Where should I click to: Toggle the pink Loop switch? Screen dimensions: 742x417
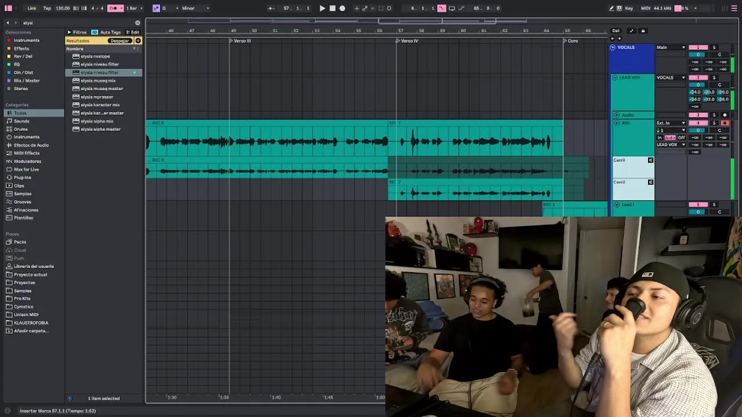point(442,8)
